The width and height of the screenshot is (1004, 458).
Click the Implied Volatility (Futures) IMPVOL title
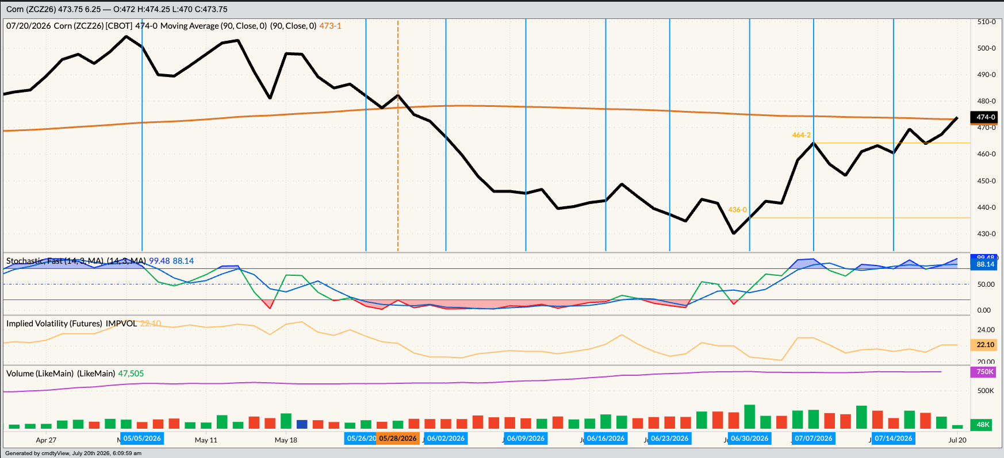71,324
